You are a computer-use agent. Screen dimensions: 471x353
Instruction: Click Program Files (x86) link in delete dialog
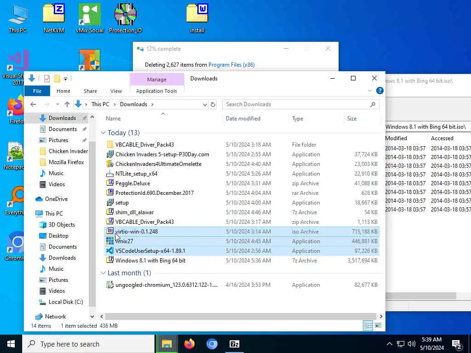pyautogui.click(x=231, y=65)
